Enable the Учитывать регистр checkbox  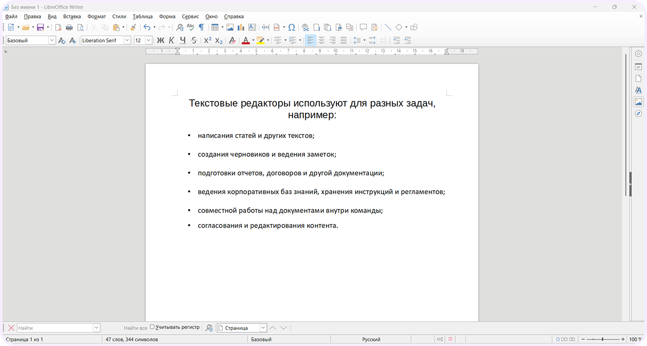click(152, 327)
